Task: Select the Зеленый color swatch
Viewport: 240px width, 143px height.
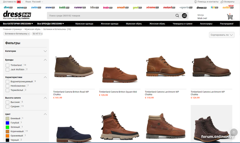Action: point(7,127)
